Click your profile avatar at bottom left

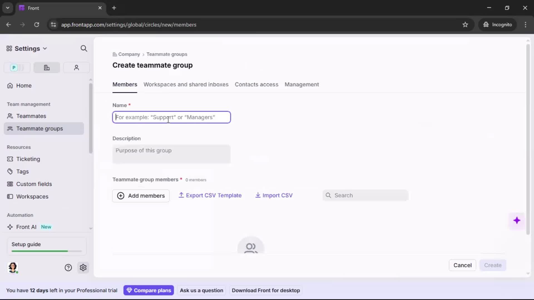(x=13, y=267)
